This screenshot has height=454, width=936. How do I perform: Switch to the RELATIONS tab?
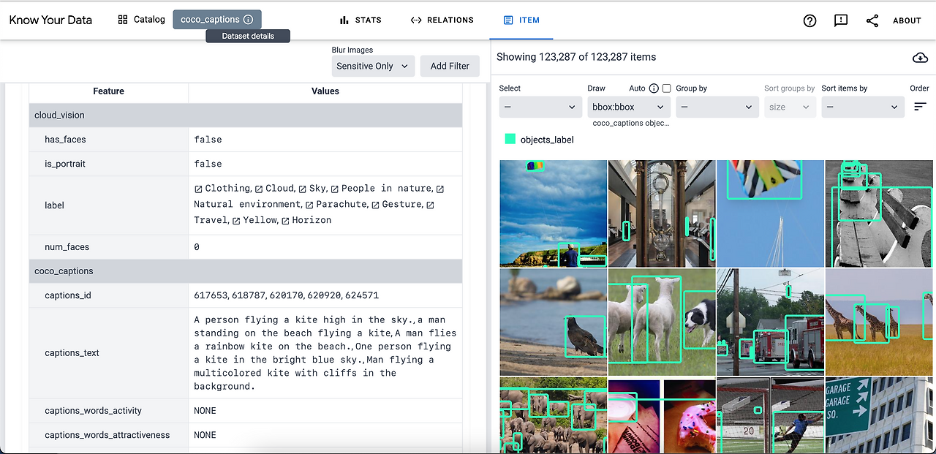[442, 20]
